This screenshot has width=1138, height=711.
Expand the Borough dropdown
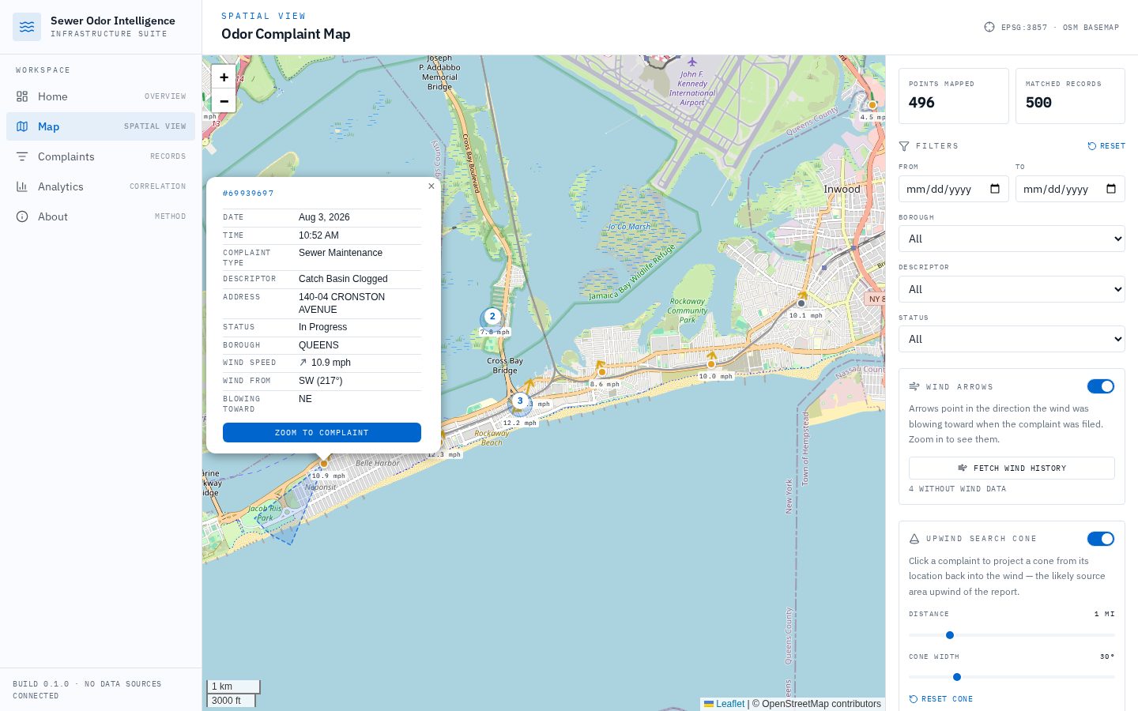coord(1012,239)
